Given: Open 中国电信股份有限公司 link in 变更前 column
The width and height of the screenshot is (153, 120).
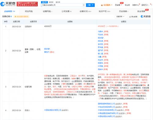Looking at the screenshot, I should coord(53,110).
